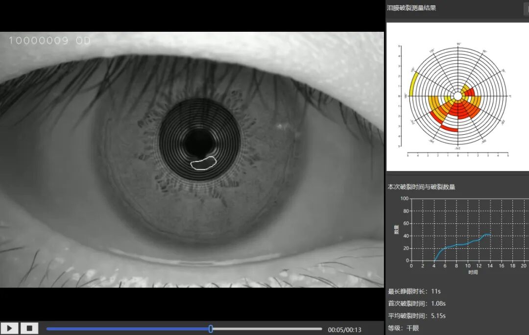Click the 泪膜破裂测量结果 panel title
This screenshot has height=335, width=529.
(411, 8)
